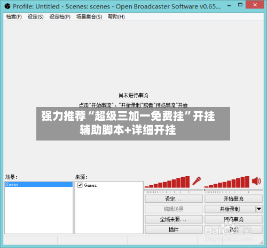This screenshot has width=267, height=248.
Task: Open the 设定档(P) menu
Action: click(x=60, y=17)
